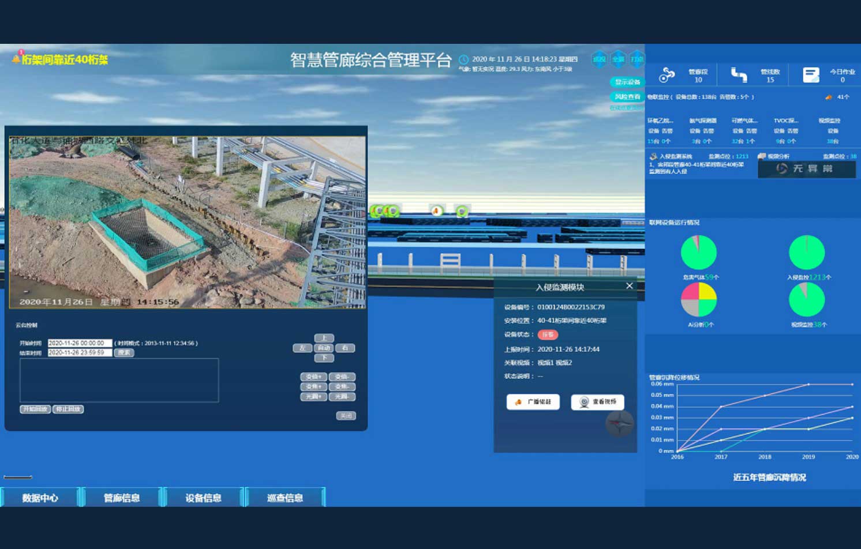Viewport: 861px width, 549px height.
Task: Click the 近五年管廊沉降情况 chart title
Action: 769,477
